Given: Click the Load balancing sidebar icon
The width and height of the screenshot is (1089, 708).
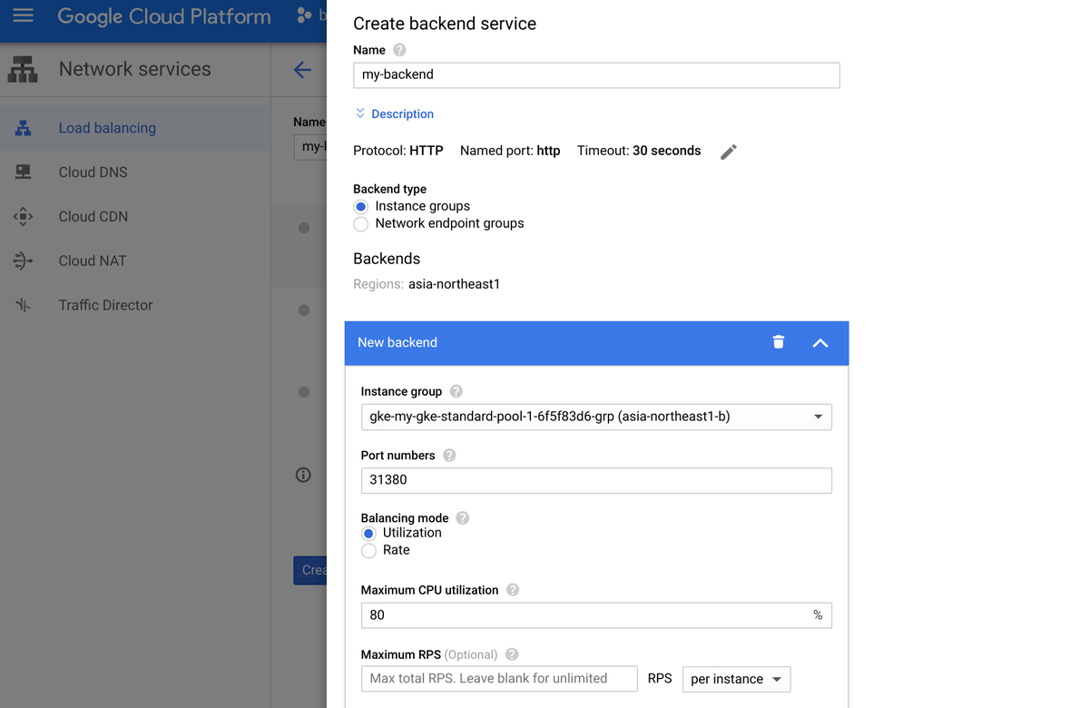Looking at the screenshot, I should (24, 128).
